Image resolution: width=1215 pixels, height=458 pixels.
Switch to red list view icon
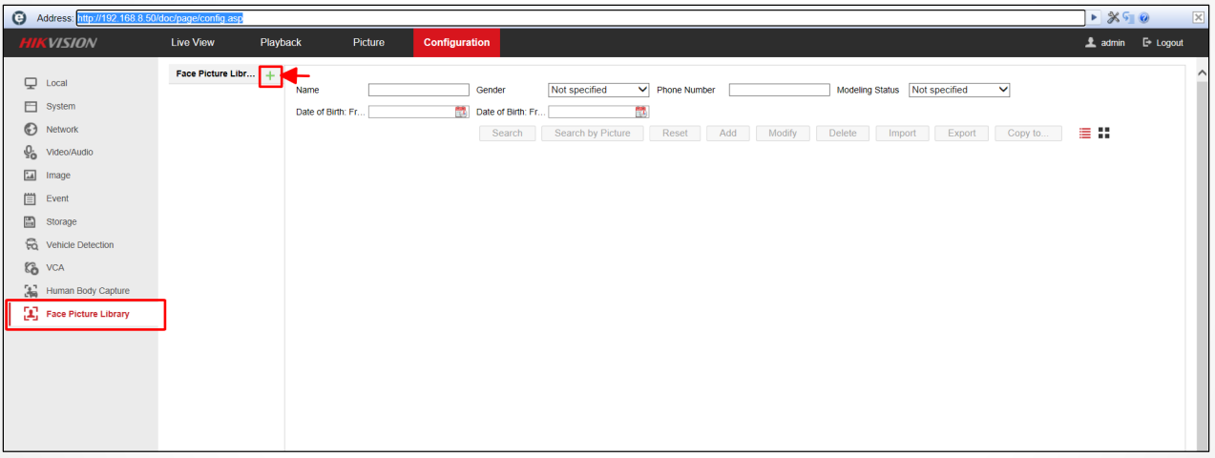click(x=1085, y=134)
